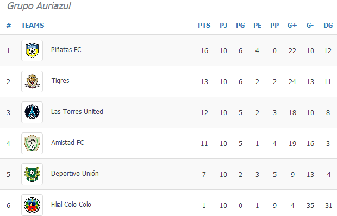Screen dimensions: 337x216
Task: Click the Piñatas FC team crest
Action: coord(32,50)
